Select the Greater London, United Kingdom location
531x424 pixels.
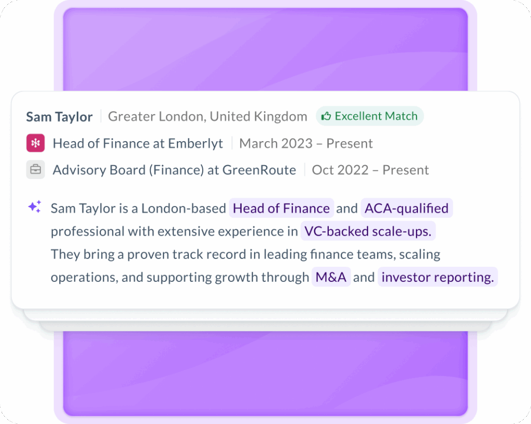tap(207, 117)
